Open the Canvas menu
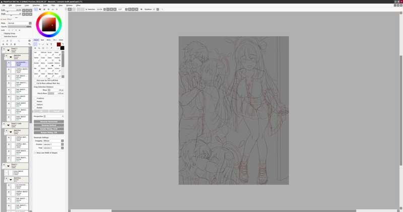Image resolution: width=403 pixels, height=212 pixels. [x=18, y=6]
